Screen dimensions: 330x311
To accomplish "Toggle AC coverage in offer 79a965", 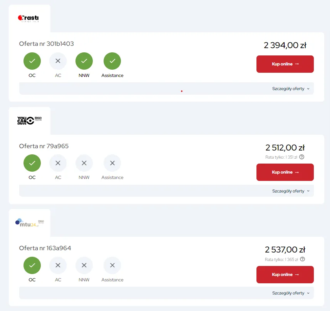I will click(58, 163).
